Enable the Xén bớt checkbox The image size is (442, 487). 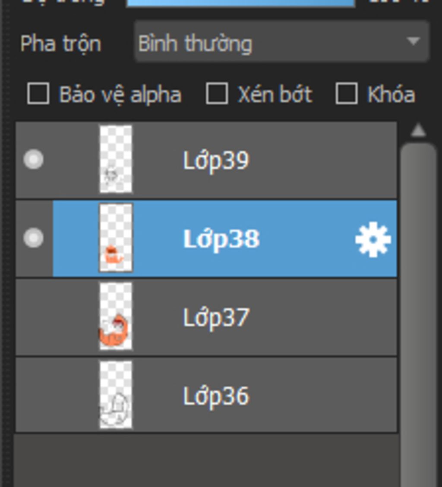(217, 94)
